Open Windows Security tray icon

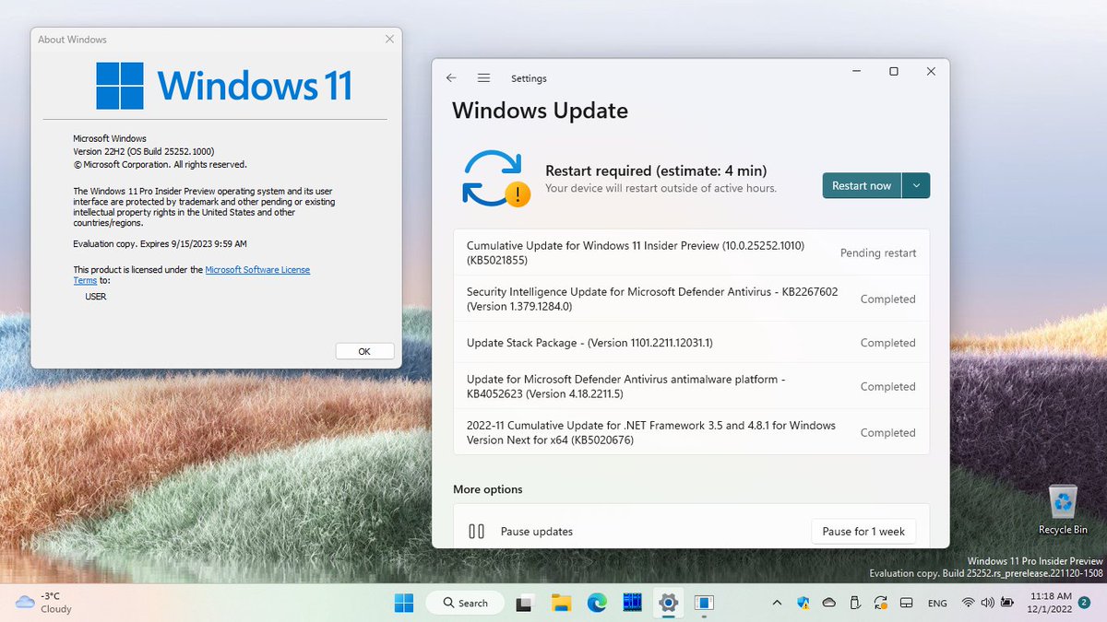(803, 603)
